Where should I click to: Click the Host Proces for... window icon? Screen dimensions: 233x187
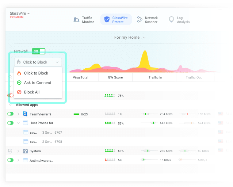[26, 123]
